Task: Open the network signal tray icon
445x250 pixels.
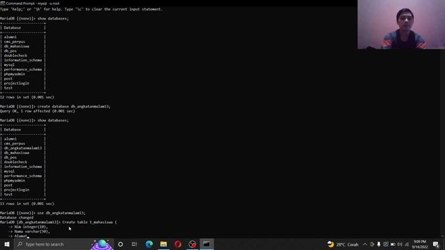Action: point(407,244)
